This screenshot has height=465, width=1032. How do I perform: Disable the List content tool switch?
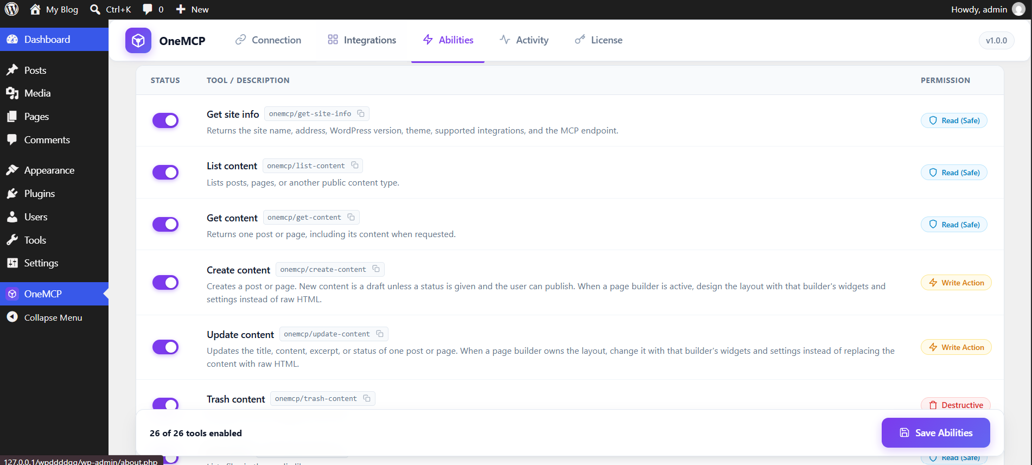(165, 173)
